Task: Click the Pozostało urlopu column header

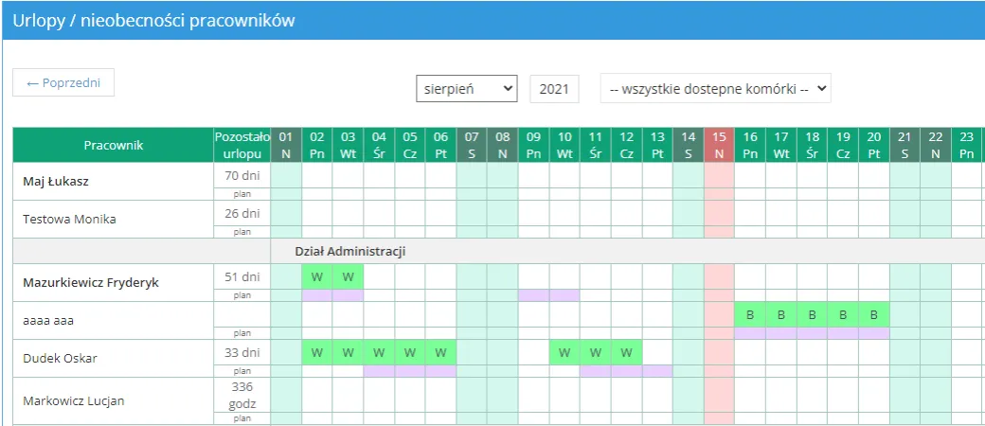Action: click(242, 145)
